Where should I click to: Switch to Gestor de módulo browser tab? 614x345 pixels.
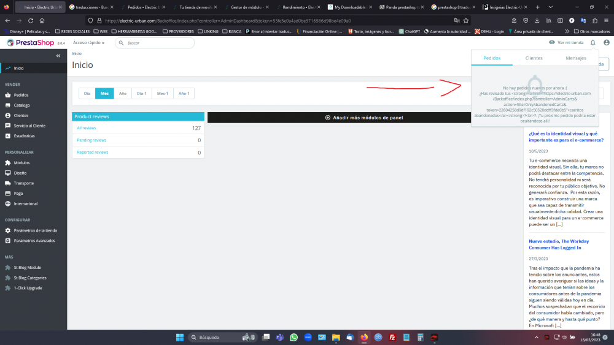point(246,7)
